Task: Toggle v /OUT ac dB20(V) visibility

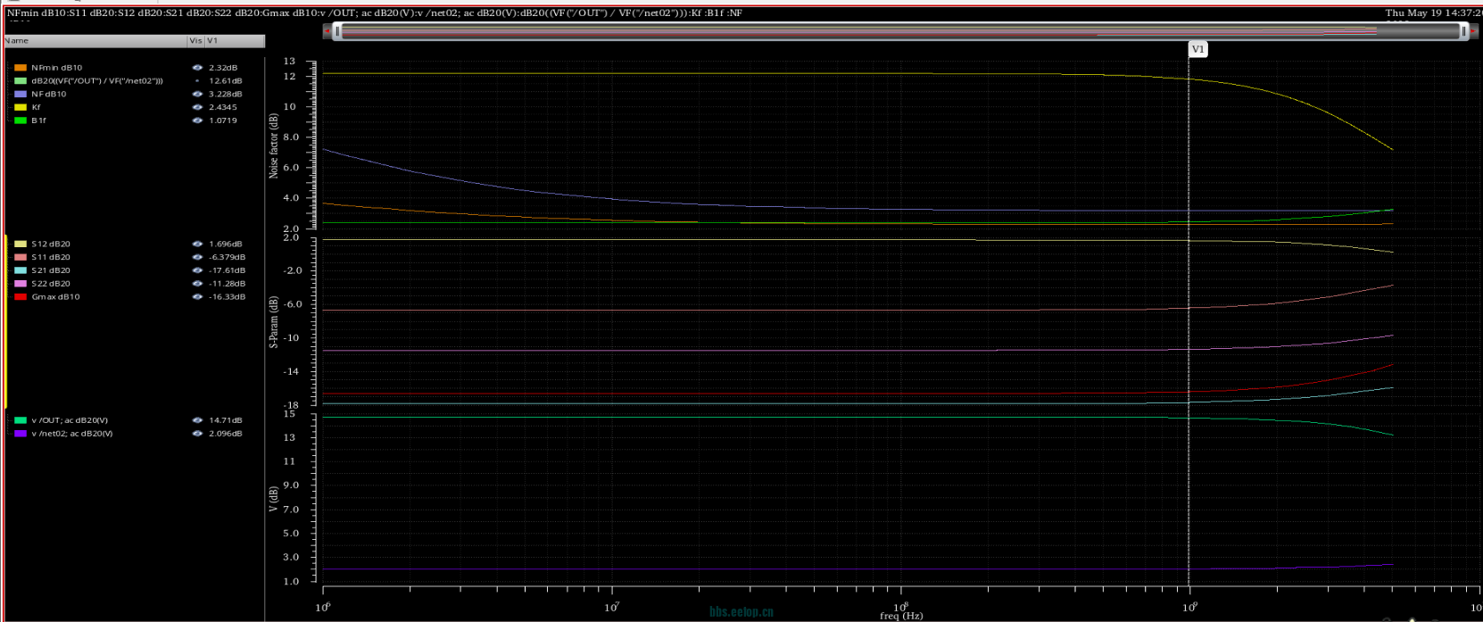Action: (x=197, y=420)
